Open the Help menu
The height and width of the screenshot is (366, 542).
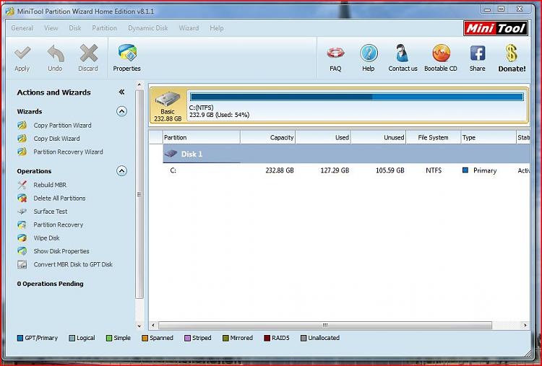(x=217, y=28)
